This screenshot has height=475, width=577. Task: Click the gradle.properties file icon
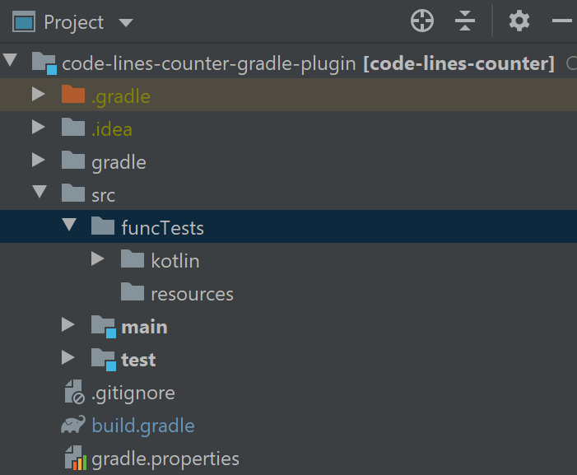click(74, 459)
